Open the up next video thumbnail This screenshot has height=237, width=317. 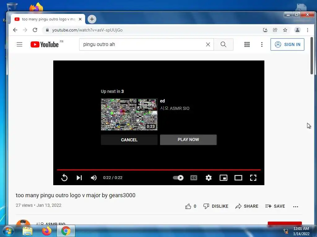(x=129, y=114)
